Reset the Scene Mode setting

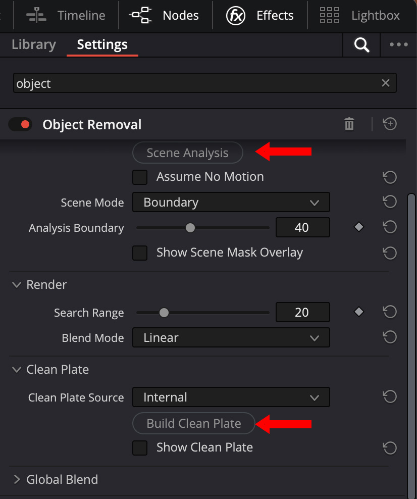(x=390, y=202)
